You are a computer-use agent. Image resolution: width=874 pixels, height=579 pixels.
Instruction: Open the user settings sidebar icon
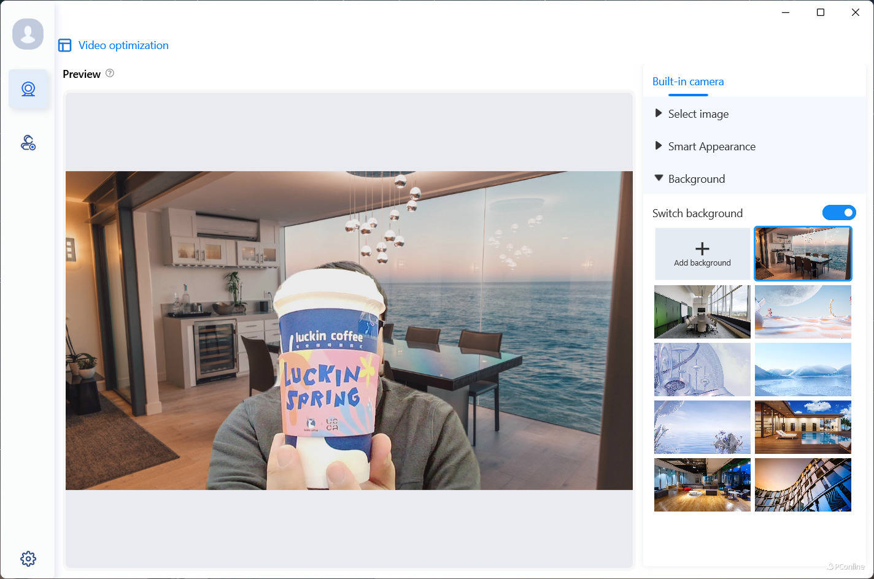point(28,143)
